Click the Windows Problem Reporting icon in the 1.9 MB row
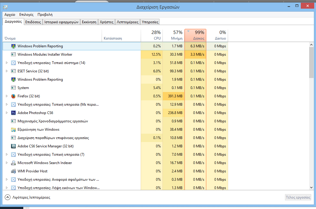 click(x=13, y=79)
